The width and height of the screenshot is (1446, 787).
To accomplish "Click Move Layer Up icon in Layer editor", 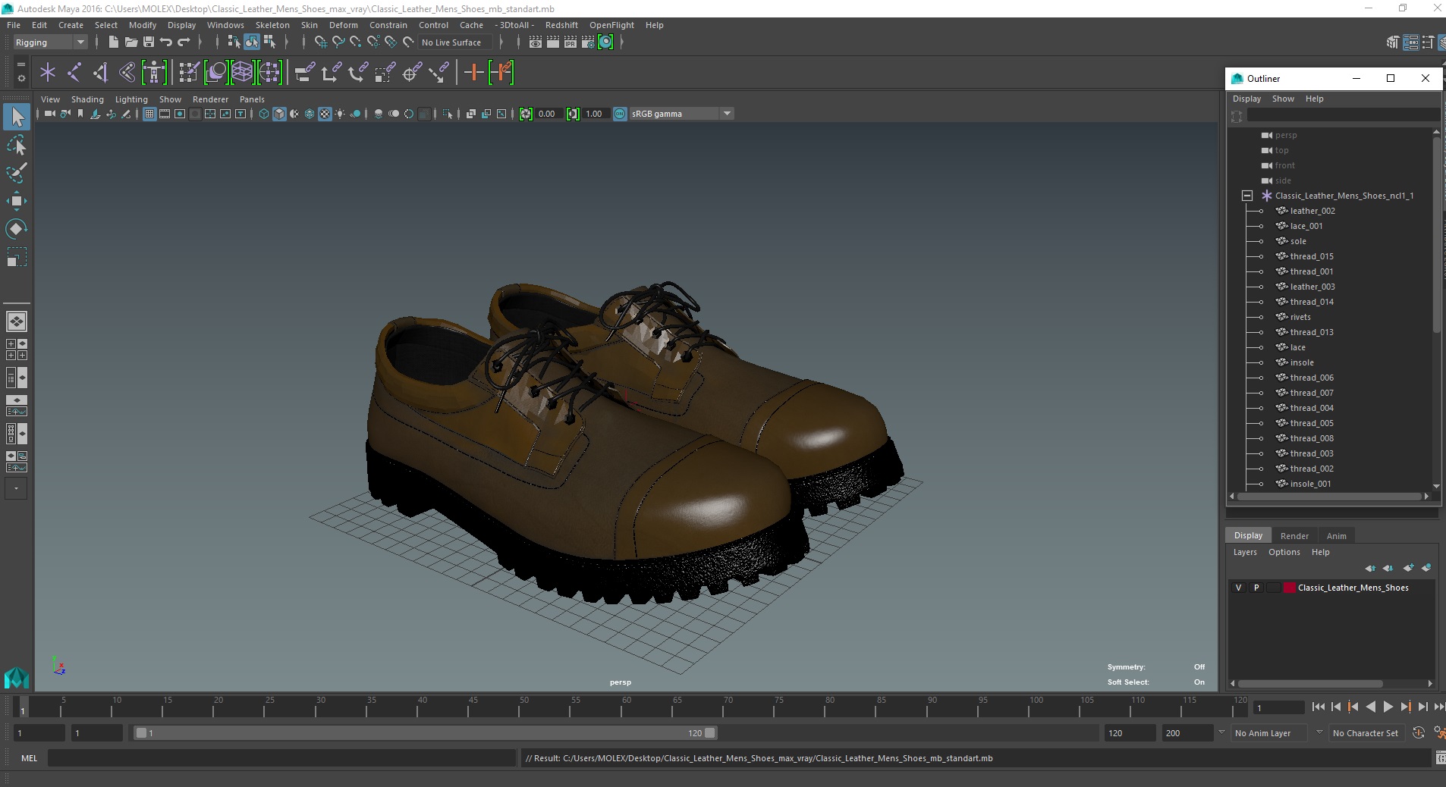I will 1370,568.
